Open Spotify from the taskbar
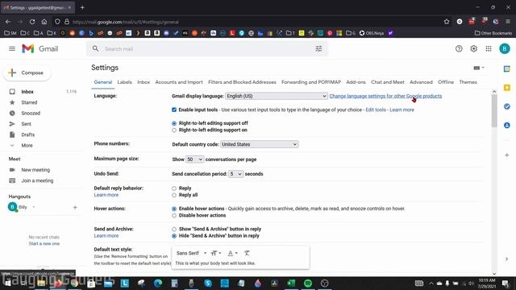516x290 pixels. [308, 283]
